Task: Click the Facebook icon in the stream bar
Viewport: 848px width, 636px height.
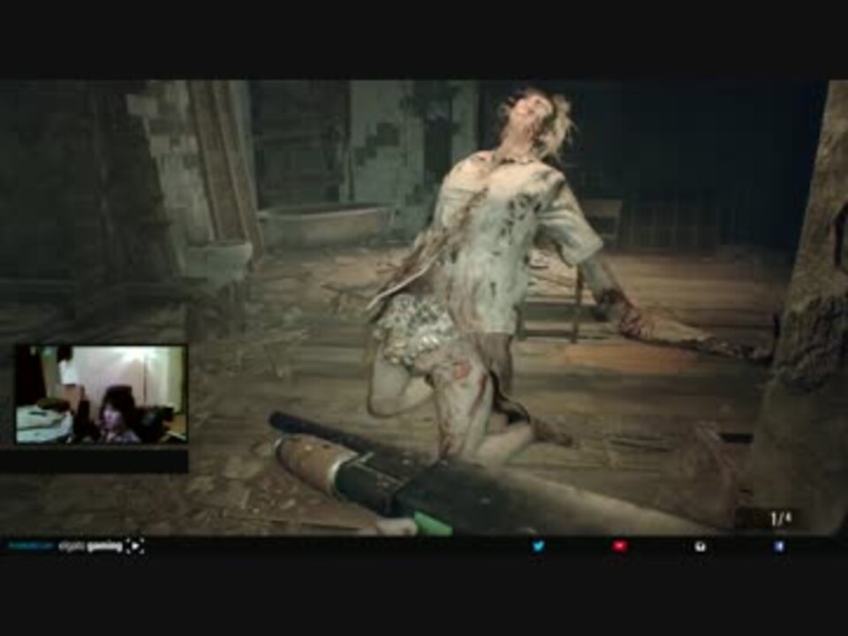Action: (779, 546)
